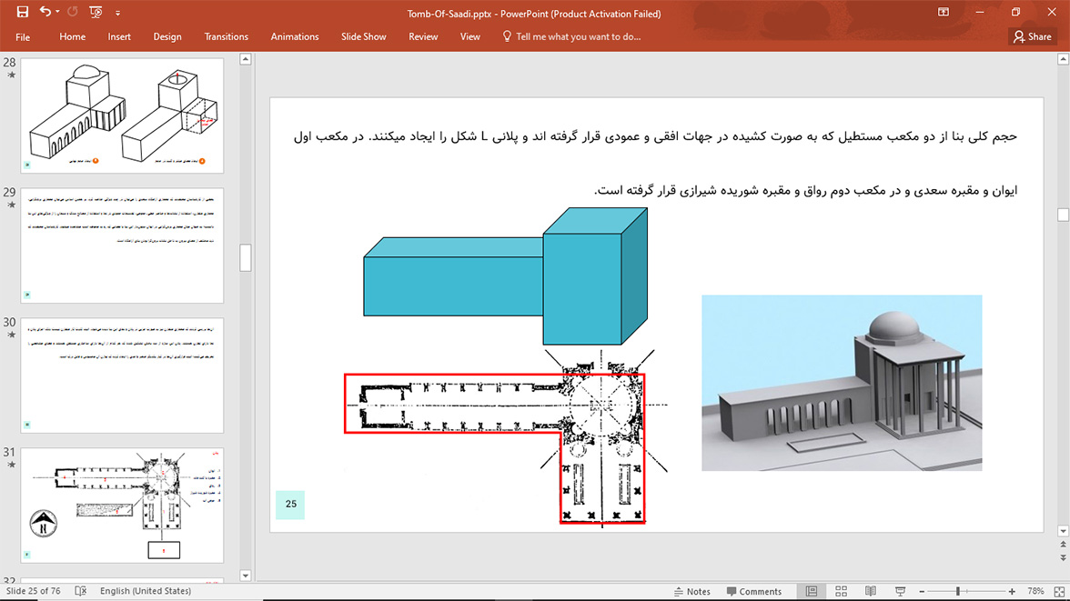This screenshot has width=1070, height=601.
Task: Click the first Persian text line
Action: coord(655,136)
